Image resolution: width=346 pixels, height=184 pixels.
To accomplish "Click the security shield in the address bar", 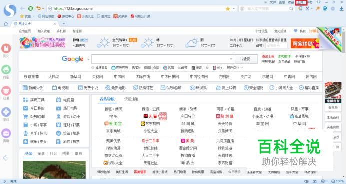I will (50, 9).
